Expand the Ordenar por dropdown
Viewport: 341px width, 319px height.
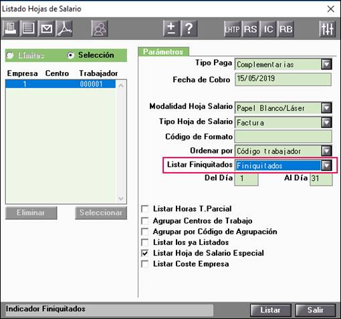[326, 151]
